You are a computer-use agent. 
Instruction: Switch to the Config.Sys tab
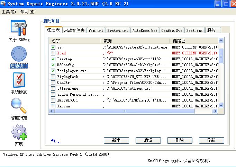click(x=172, y=30)
